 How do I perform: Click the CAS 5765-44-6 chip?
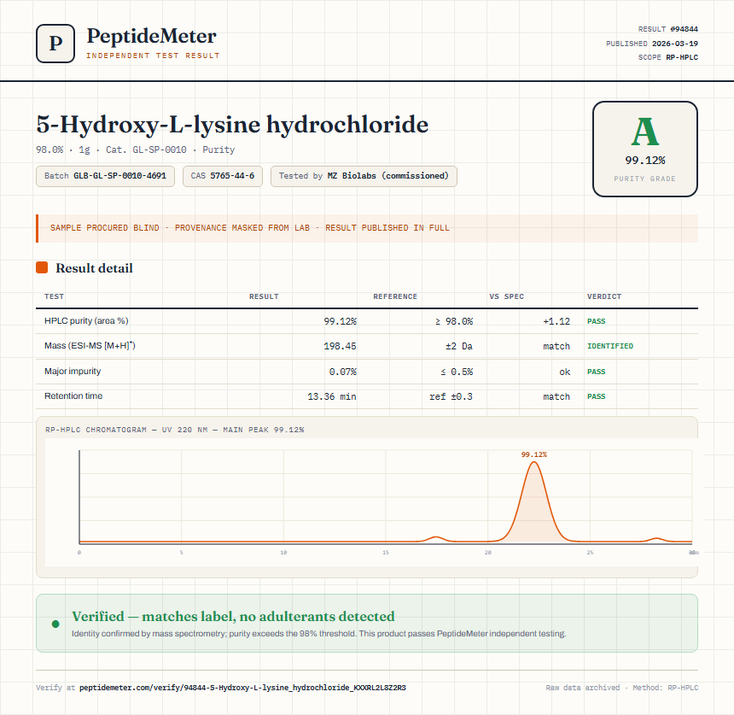(223, 176)
